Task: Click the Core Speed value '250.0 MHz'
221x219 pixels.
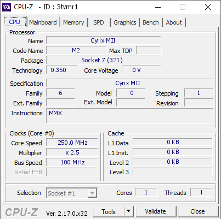Action: 72,143
